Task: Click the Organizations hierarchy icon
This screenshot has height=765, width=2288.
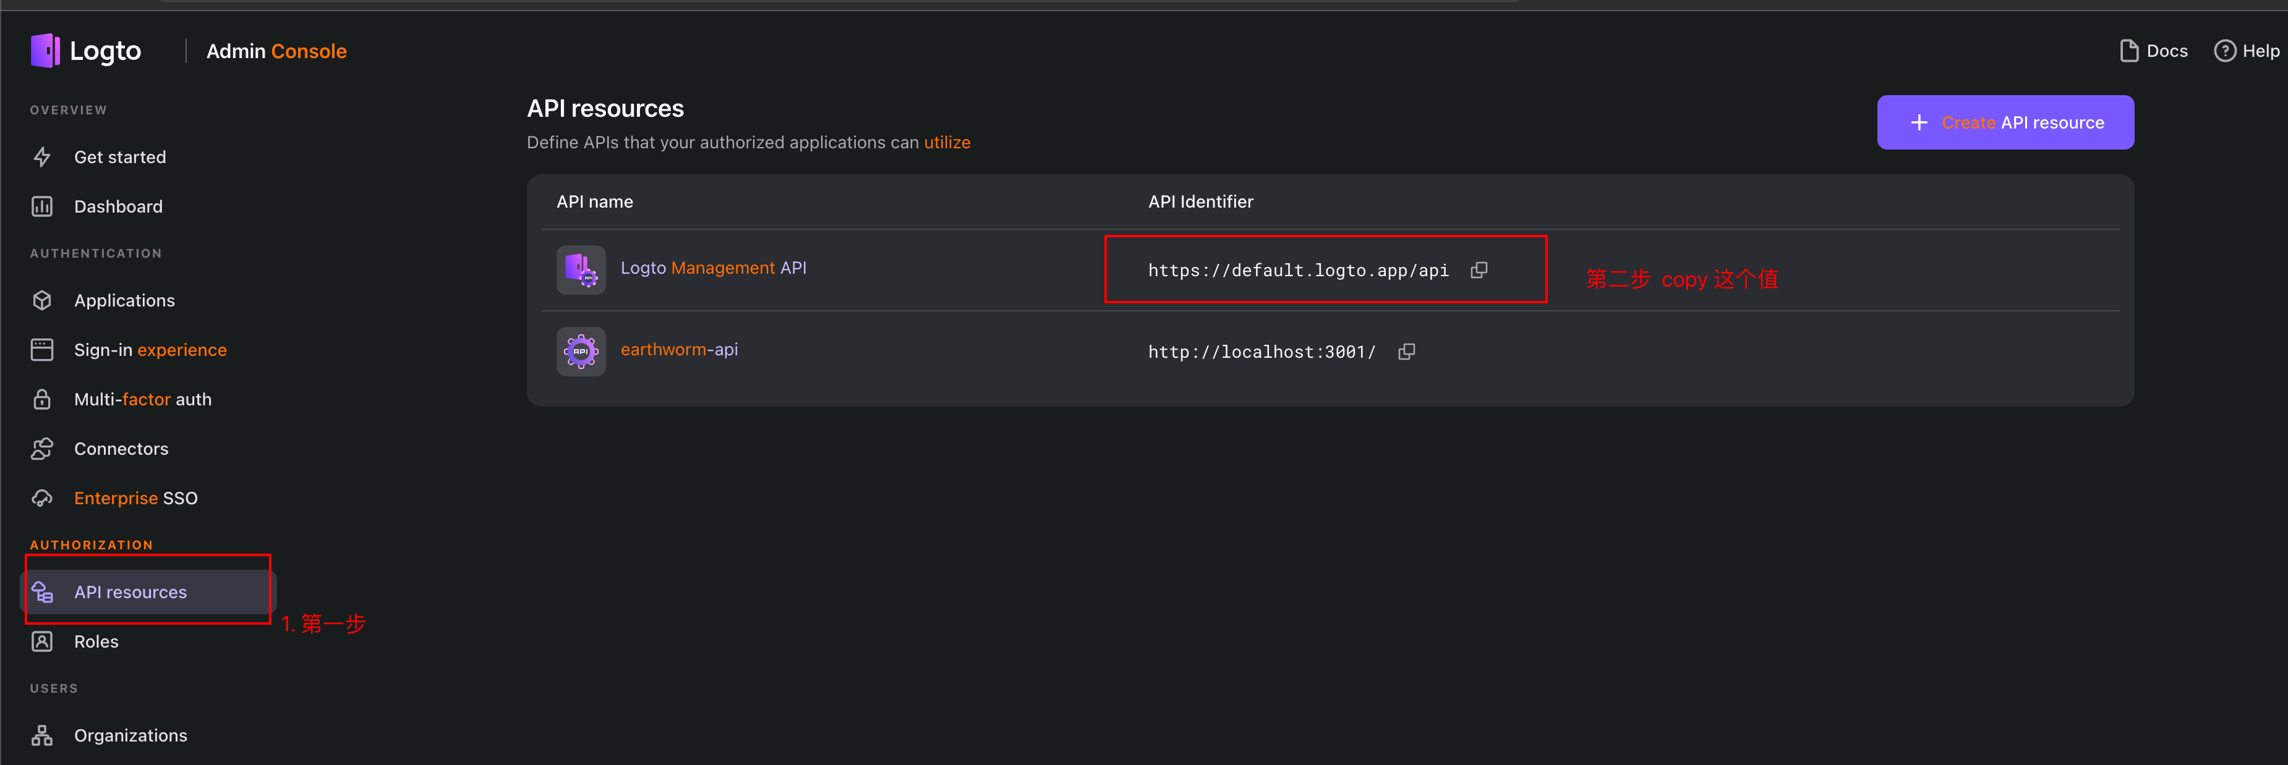Action: click(42, 736)
